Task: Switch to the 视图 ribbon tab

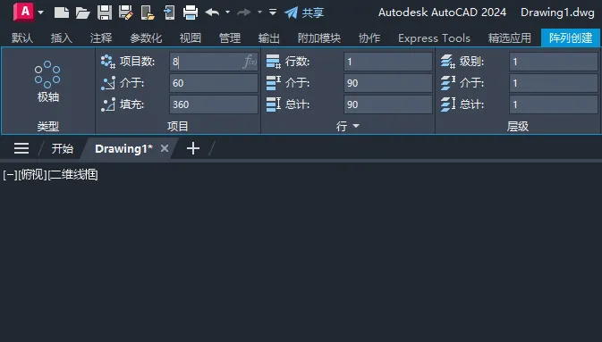Action: 191,38
